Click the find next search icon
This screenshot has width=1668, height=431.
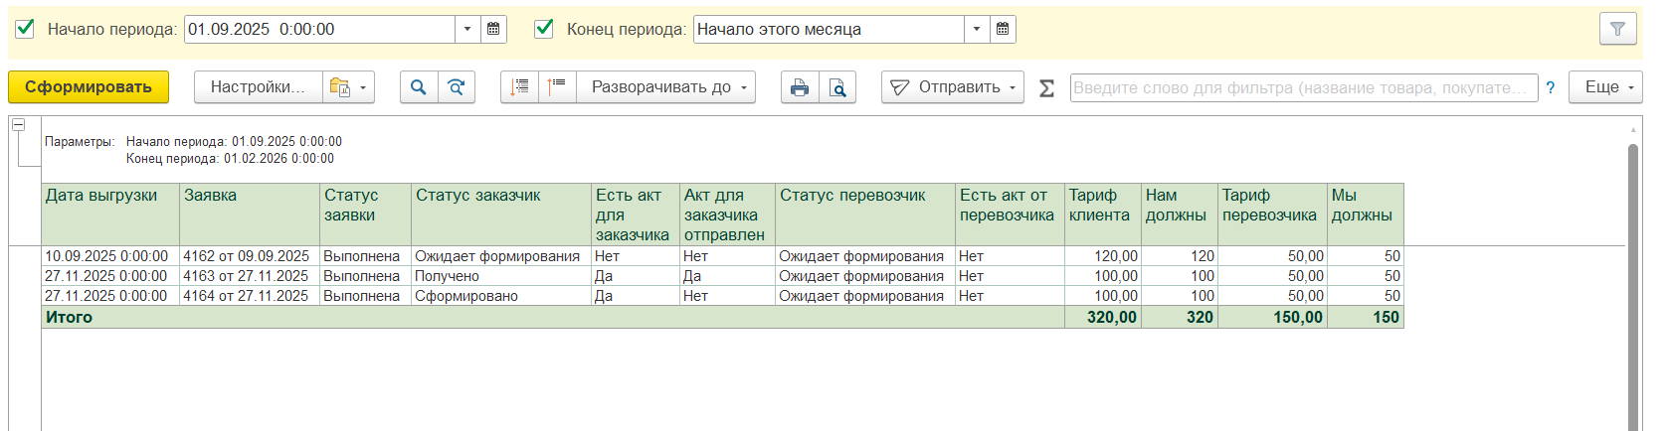pyautogui.click(x=457, y=87)
